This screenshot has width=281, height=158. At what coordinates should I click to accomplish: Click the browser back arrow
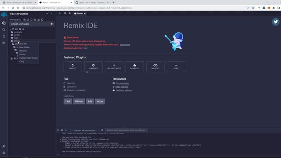[x=3, y=8]
